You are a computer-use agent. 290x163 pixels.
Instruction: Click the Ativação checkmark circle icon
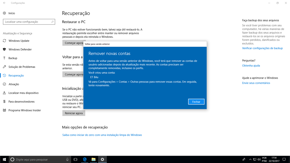tap(5, 84)
